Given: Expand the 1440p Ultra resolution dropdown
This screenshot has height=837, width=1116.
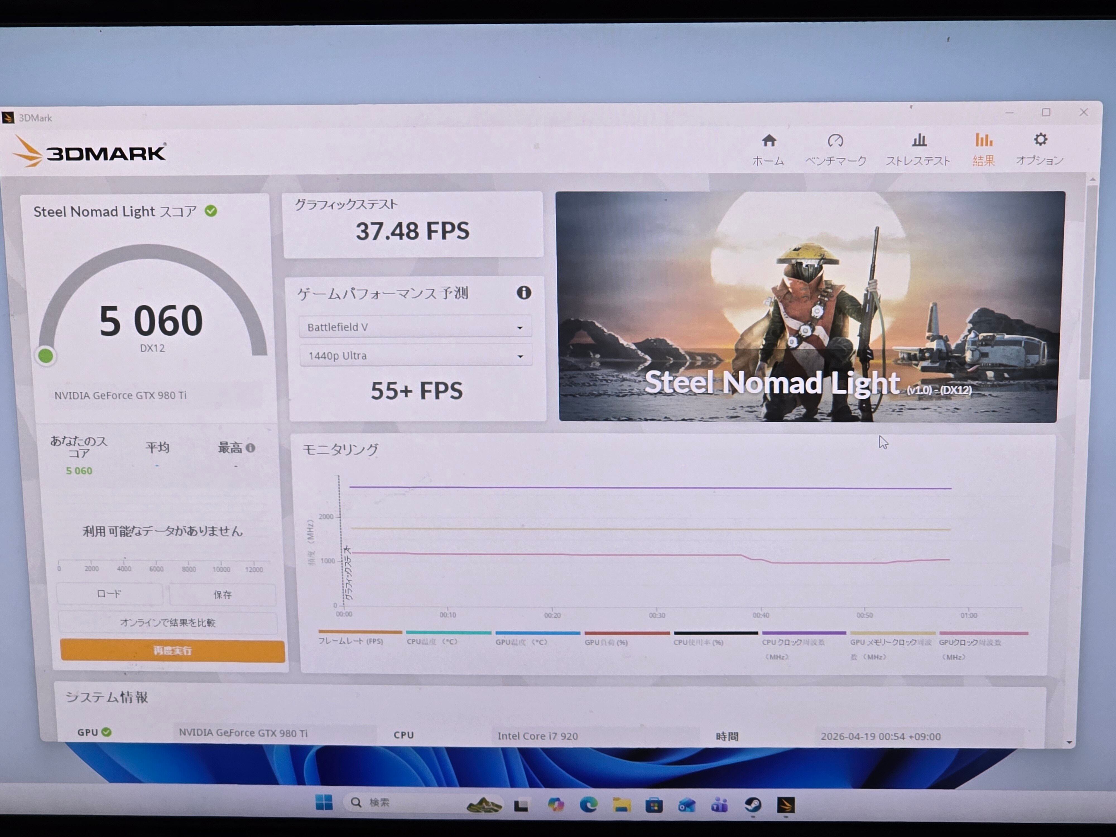Looking at the screenshot, I should pos(415,356).
